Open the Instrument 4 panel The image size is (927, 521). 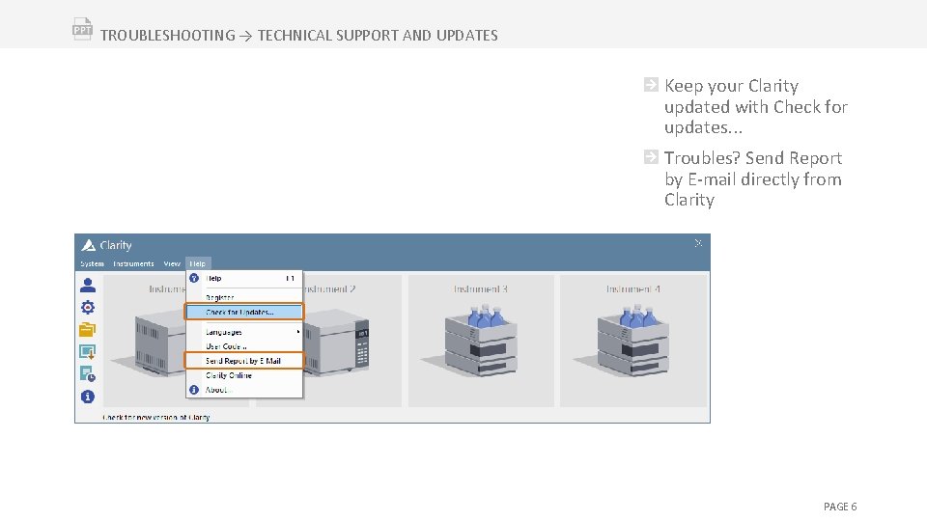pos(633,341)
